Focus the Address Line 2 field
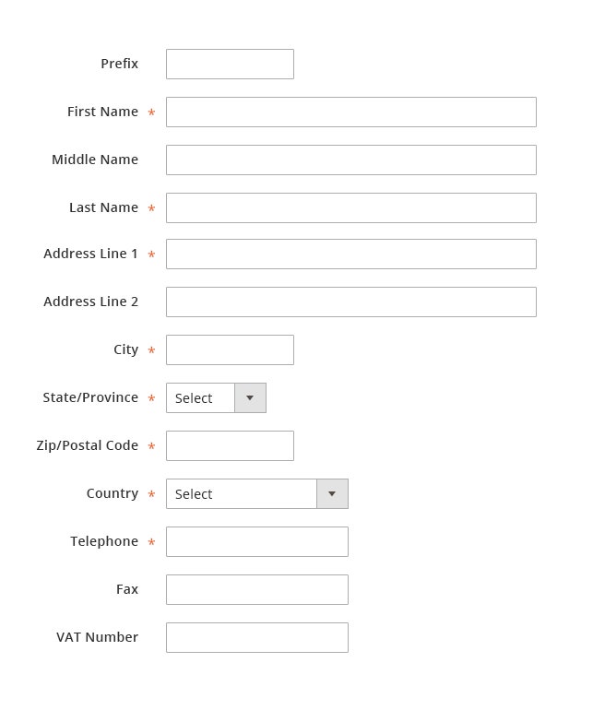Viewport: 593px width, 710px height. point(350,302)
